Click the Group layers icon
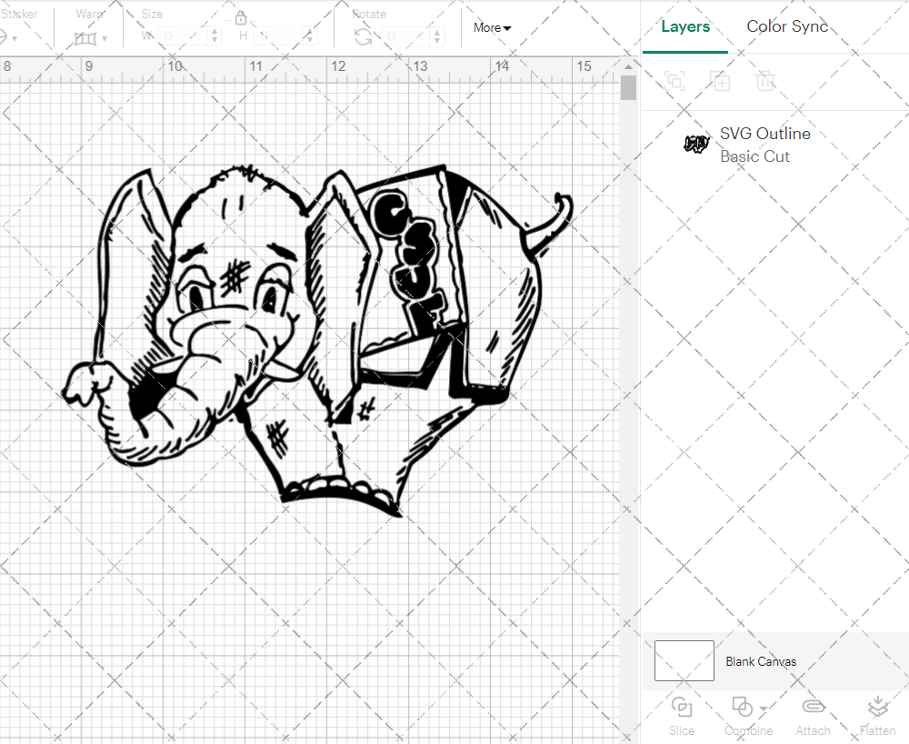909x744 pixels. coord(674,81)
